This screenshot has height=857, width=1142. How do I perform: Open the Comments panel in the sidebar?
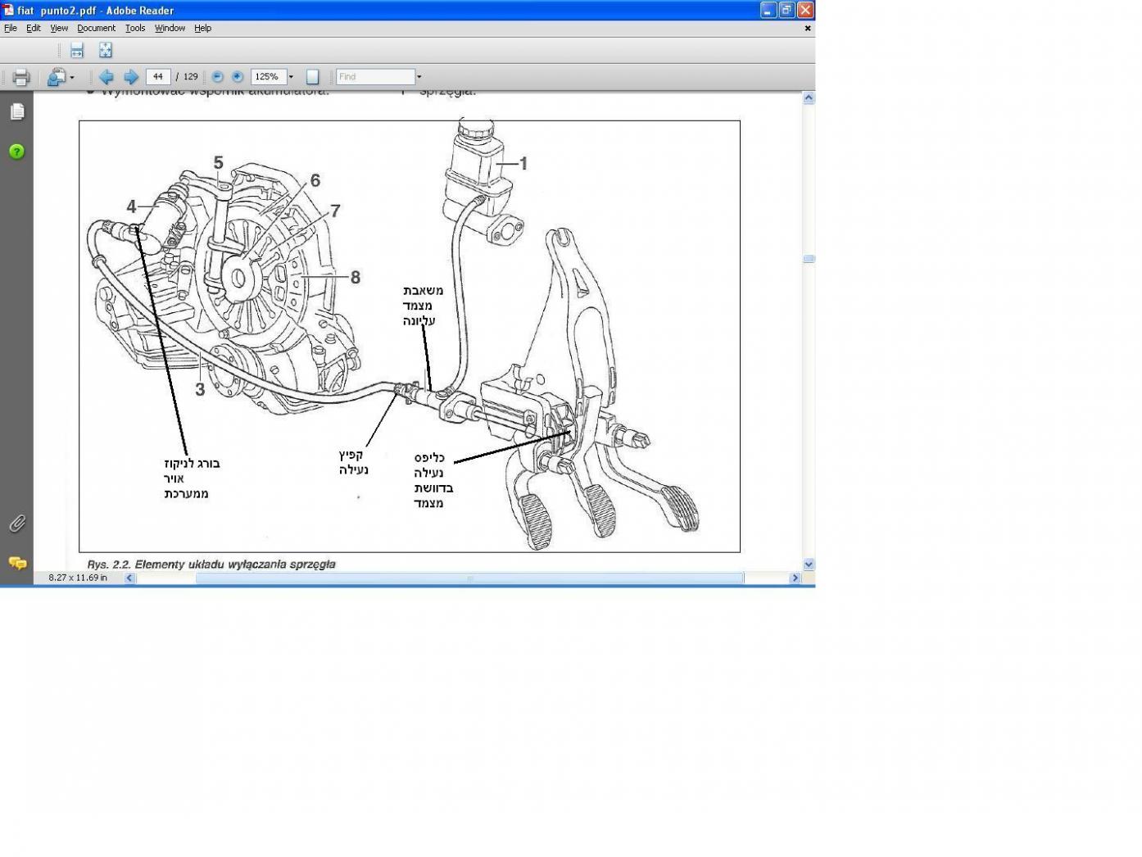pos(17,563)
